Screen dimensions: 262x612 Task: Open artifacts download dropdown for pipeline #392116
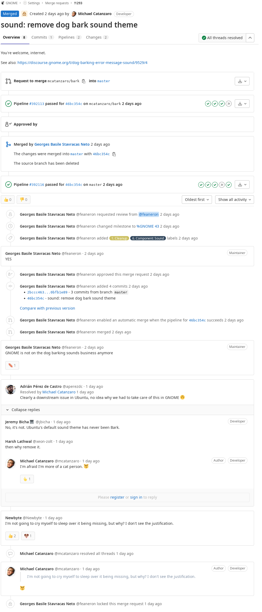point(242,185)
